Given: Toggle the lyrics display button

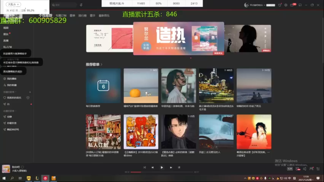Looking at the screenshot, I should coord(179,167).
